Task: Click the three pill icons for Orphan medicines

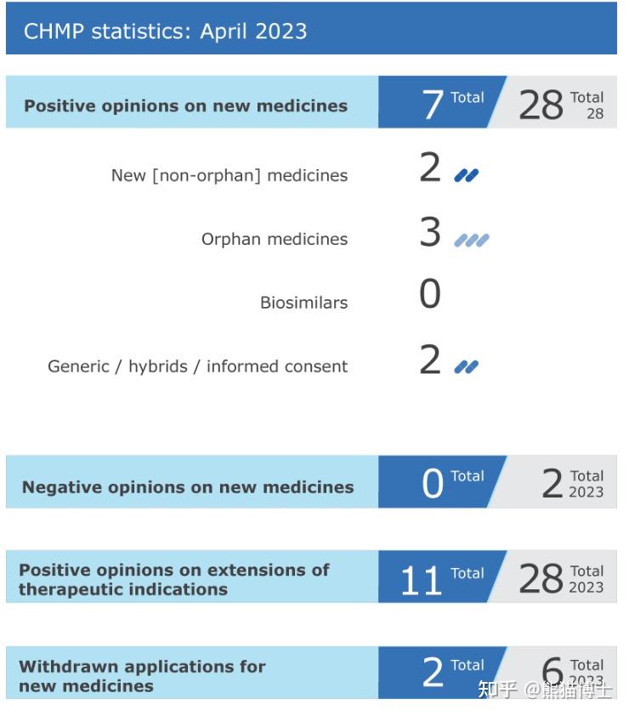Action: pos(471,241)
